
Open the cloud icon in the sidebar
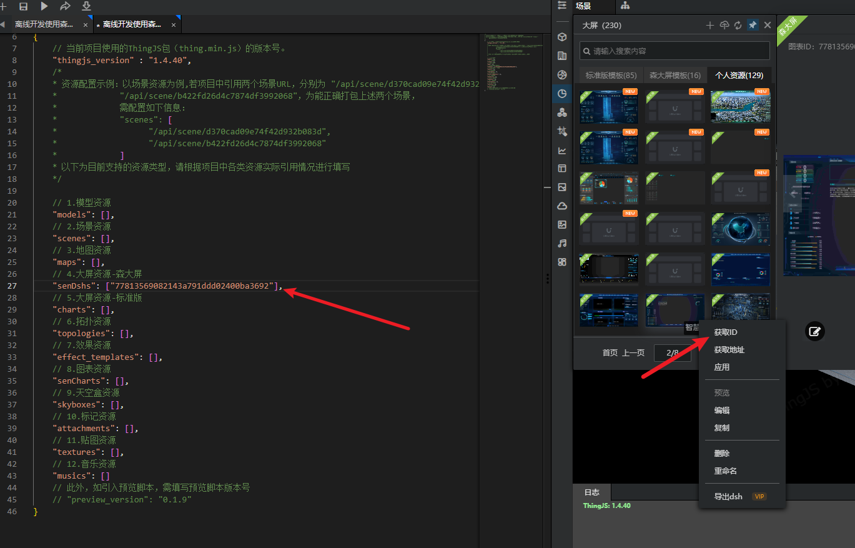click(x=562, y=206)
